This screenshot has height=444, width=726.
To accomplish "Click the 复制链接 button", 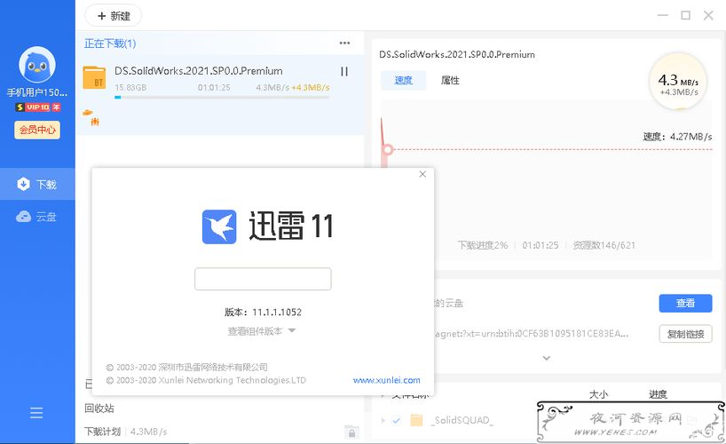I will [685, 334].
